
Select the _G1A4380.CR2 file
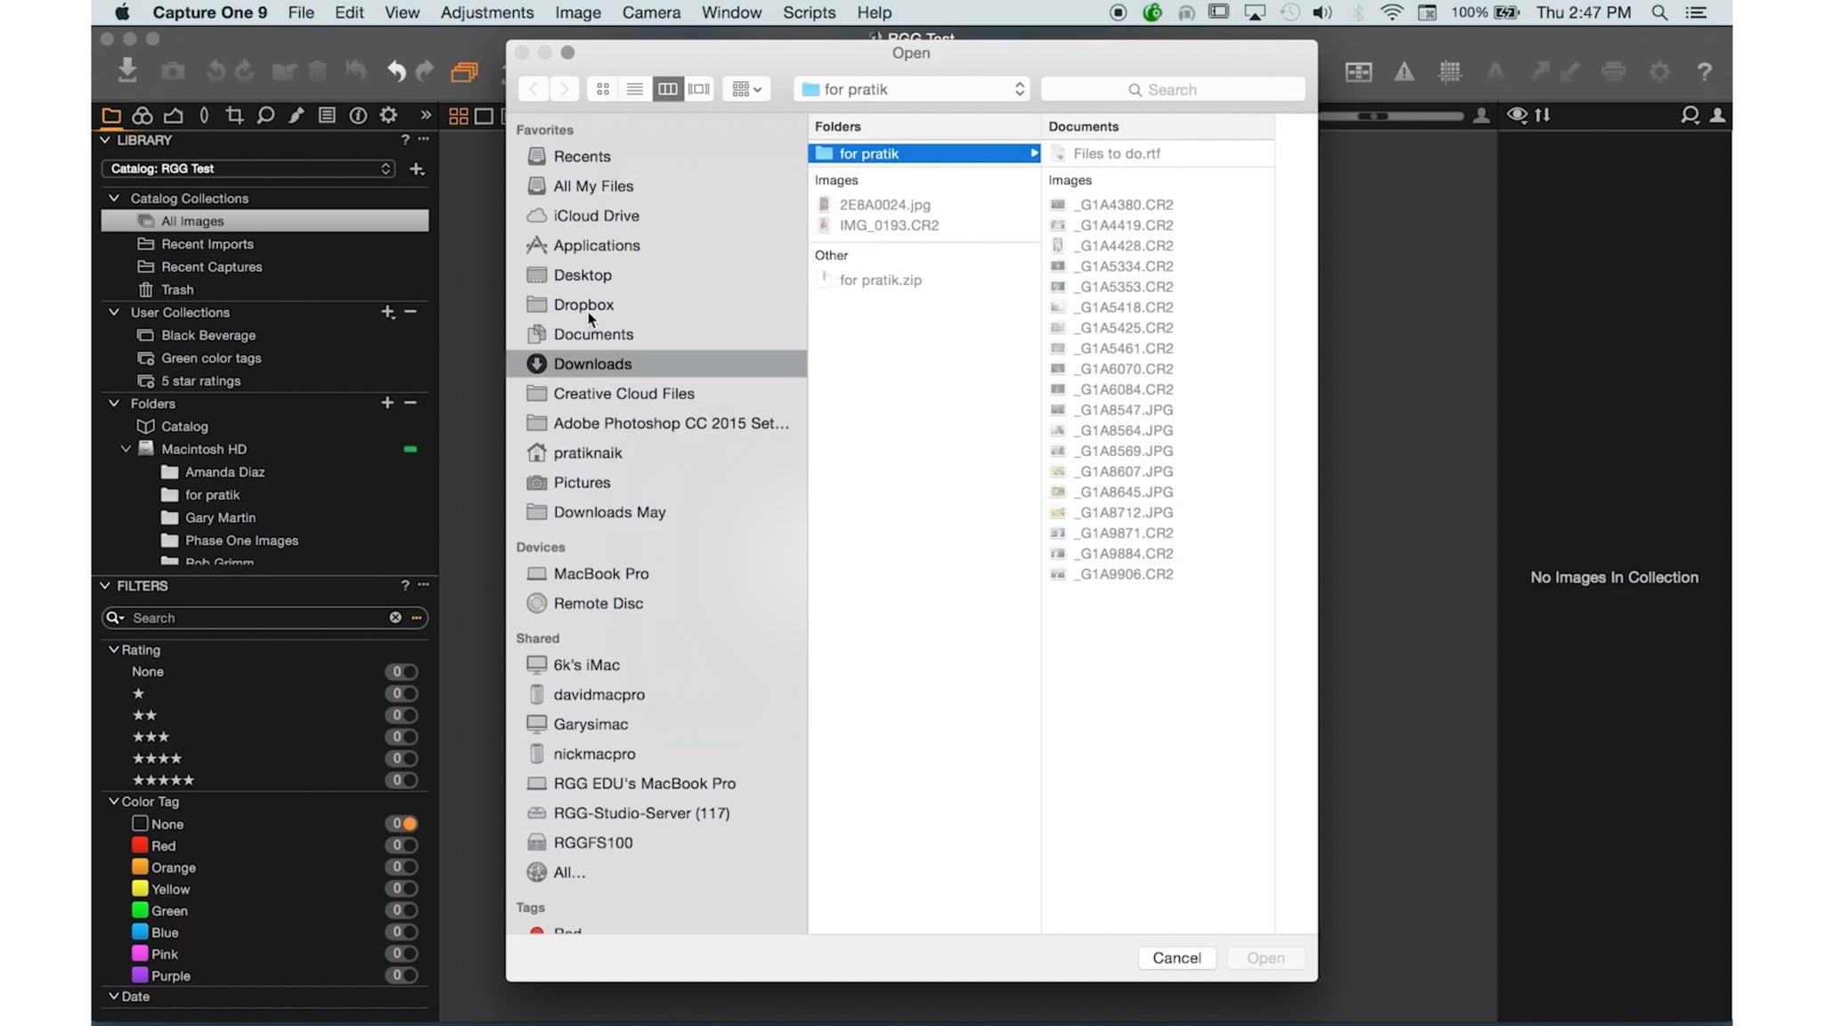point(1124,204)
